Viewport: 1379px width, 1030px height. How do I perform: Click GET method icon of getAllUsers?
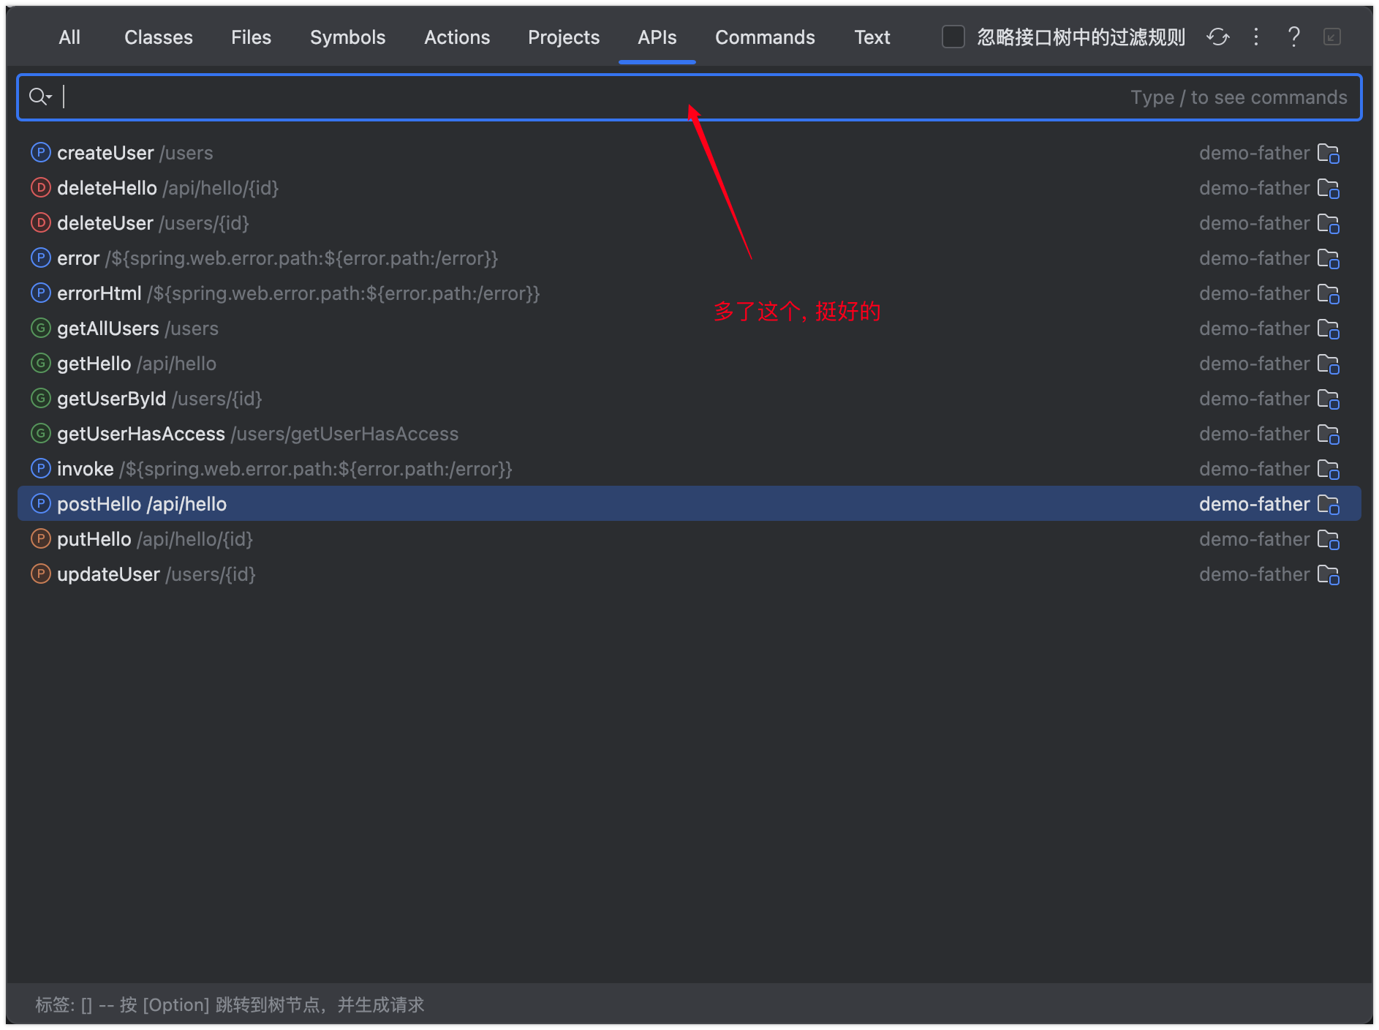[41, 328]
